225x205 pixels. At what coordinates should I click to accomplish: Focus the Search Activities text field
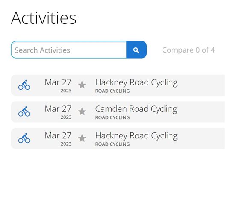69,50
